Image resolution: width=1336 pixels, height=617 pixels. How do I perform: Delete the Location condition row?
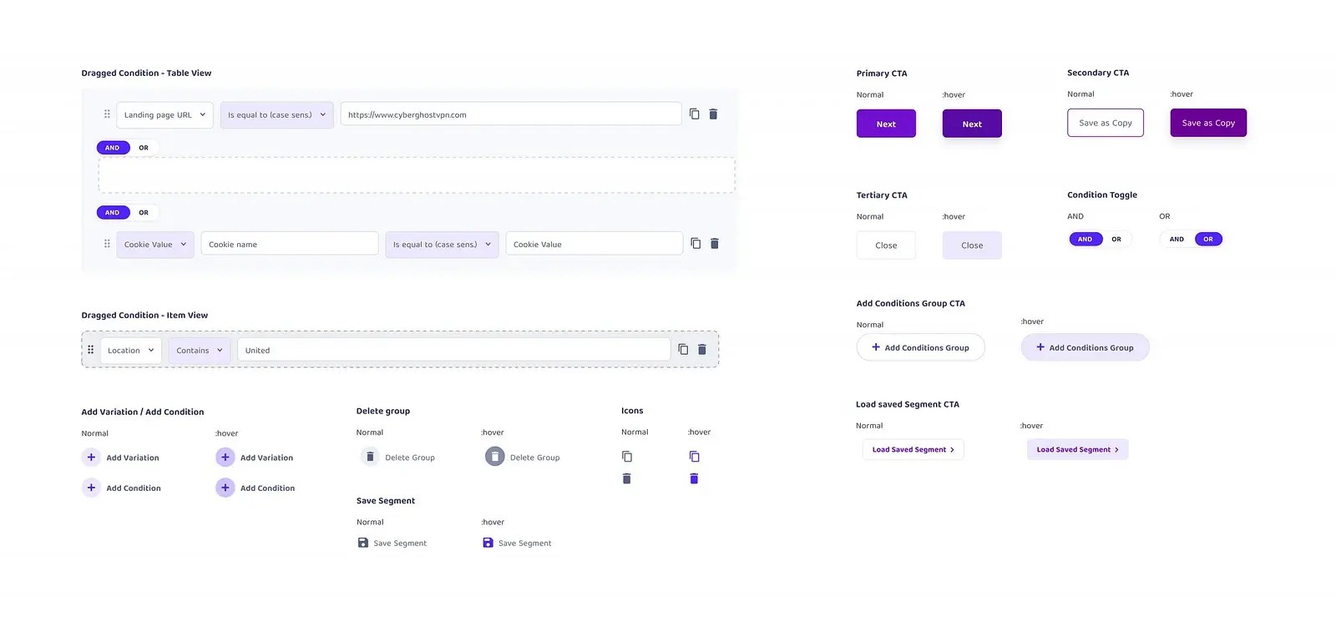click(701, 349)
